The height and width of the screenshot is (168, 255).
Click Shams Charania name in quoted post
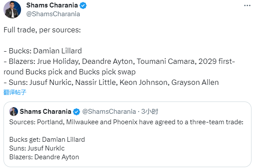(46, 112)
